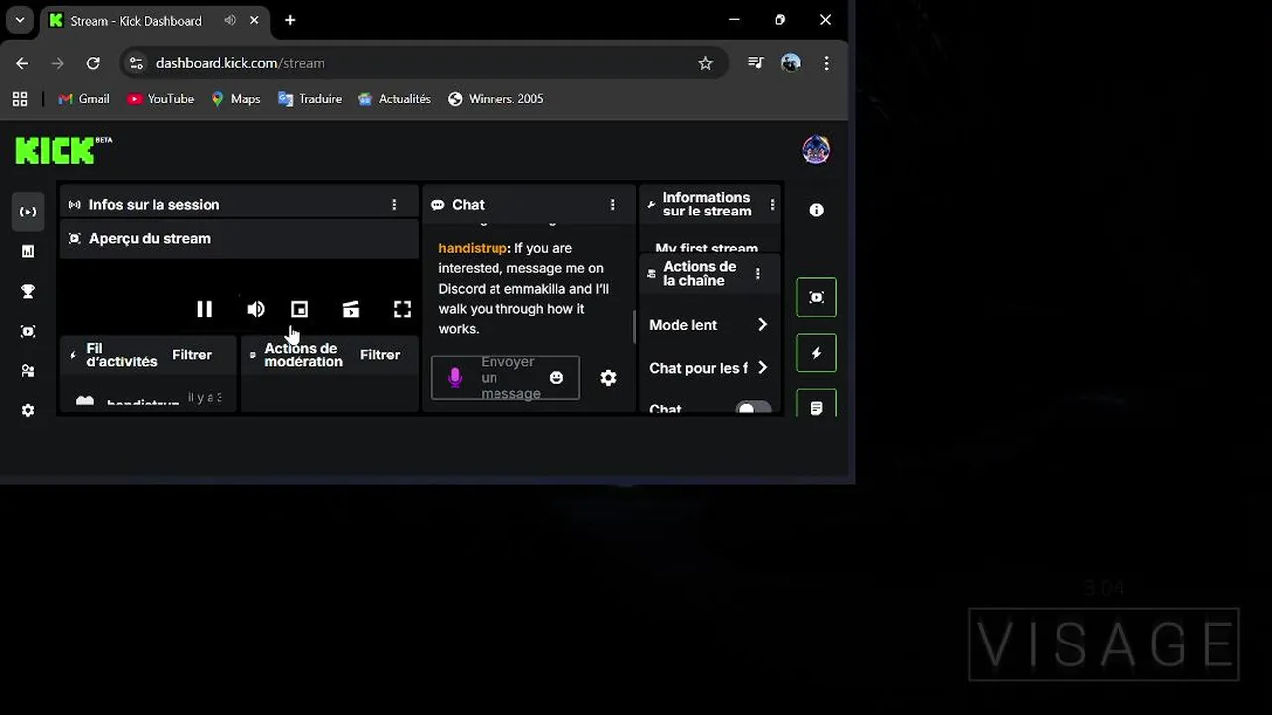Open the Chat panel three-dot menu
The width and height of the screenshot is (1272, 715).
[613, 205]
